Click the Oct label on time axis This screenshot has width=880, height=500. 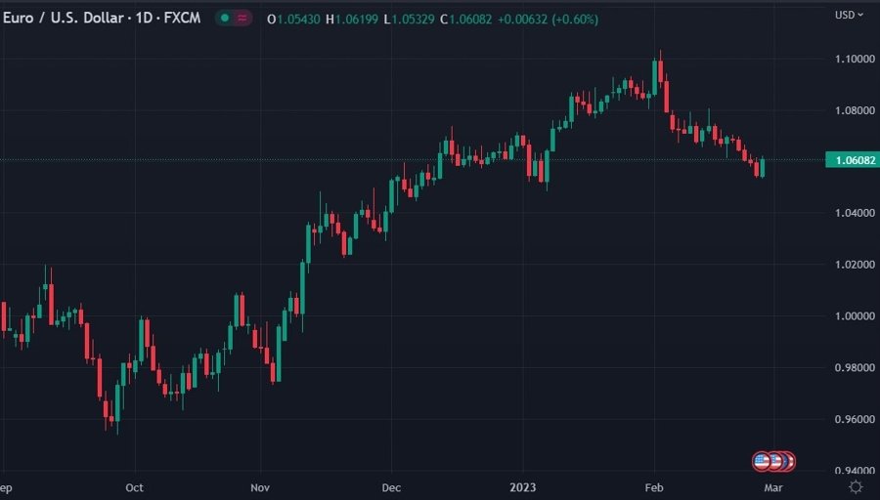[135, 486]
